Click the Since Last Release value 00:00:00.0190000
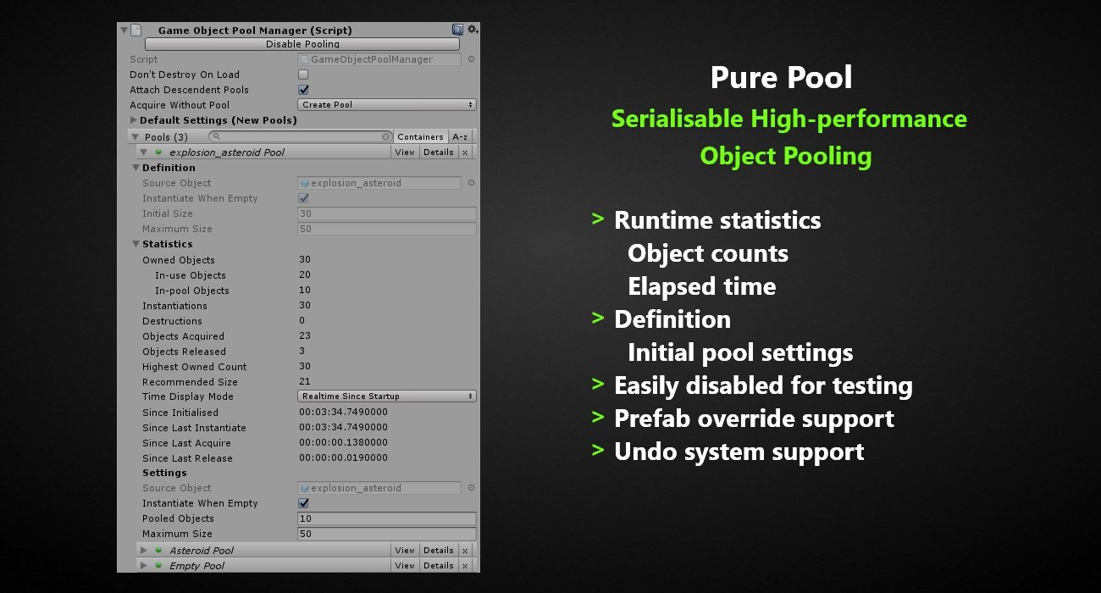1101x593 pixels. pyautogui.click(x=343, y=458)
